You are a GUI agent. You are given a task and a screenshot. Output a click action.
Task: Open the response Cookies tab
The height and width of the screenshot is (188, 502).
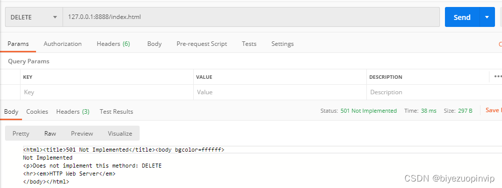pos(37,111)
